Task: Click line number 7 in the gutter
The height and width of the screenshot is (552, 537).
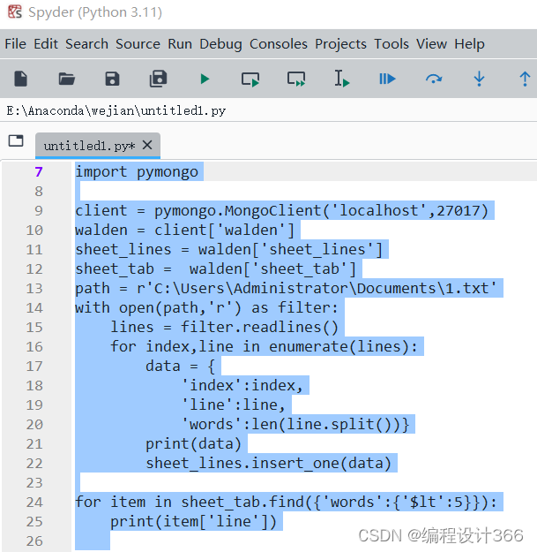Action: click(x=39, y=172)
